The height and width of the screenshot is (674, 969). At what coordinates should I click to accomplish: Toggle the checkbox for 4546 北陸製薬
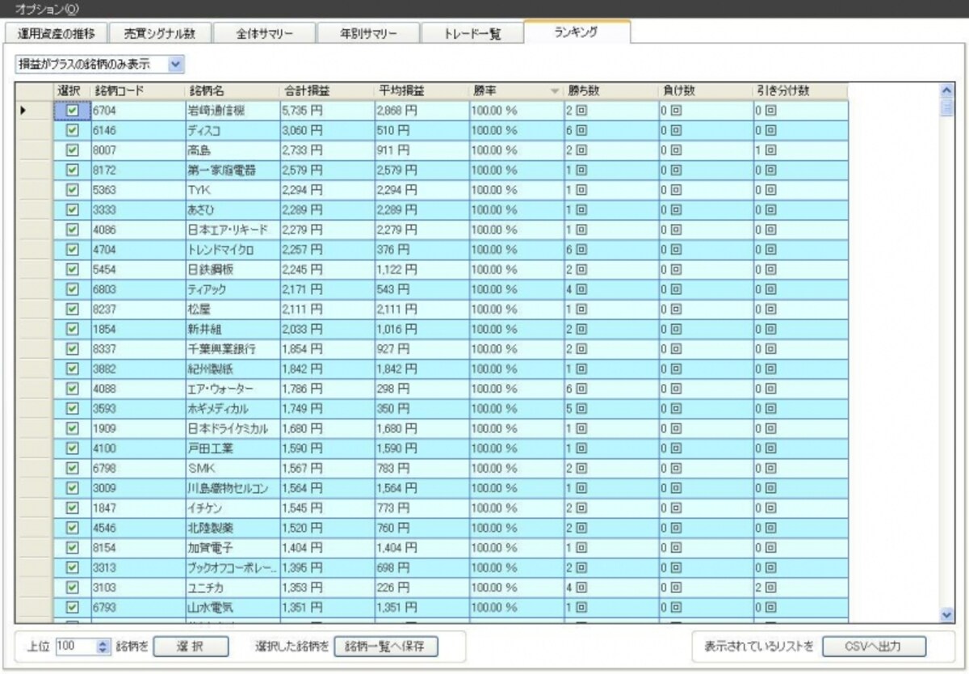tap(73, 528)
